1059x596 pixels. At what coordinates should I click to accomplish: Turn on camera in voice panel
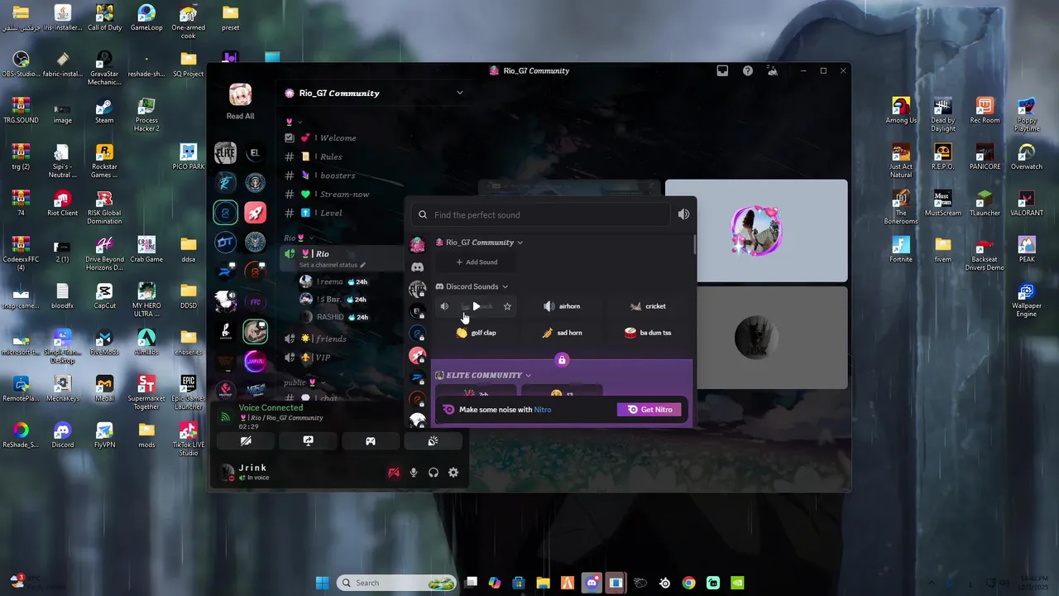pos(246,441)
